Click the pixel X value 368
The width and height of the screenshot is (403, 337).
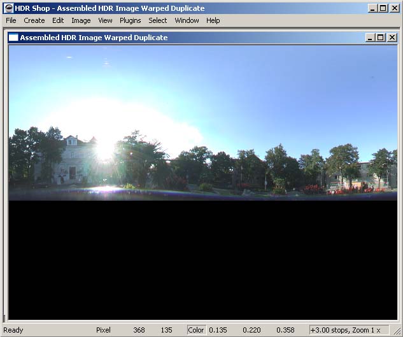tap(139, 330)
